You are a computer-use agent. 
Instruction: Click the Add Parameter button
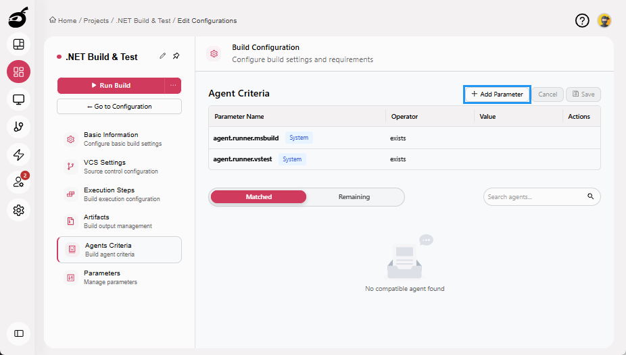497,94
